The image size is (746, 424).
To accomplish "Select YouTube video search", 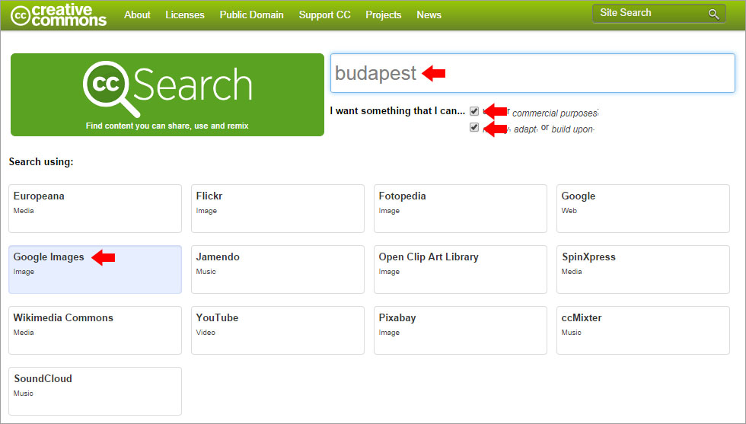I will pos(278,330).
